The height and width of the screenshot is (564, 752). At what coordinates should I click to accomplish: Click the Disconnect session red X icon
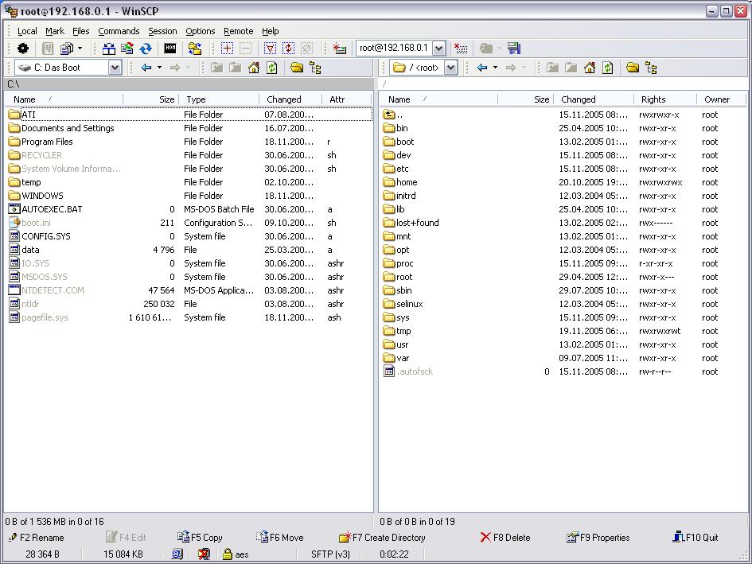[461, 49]
